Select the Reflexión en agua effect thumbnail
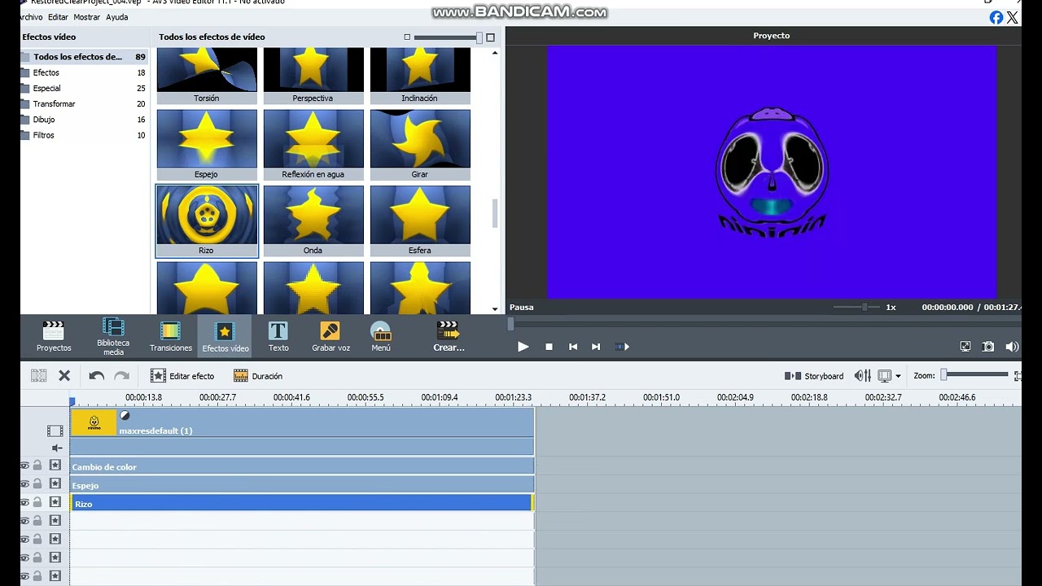 click(x=313, y=145)
